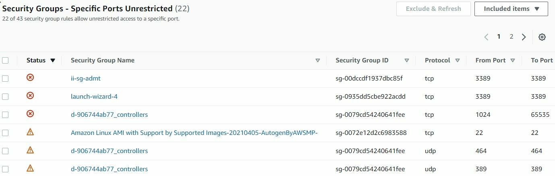Go to previous page arrow
The image size is (555, 176).
[x=486, y=37]
